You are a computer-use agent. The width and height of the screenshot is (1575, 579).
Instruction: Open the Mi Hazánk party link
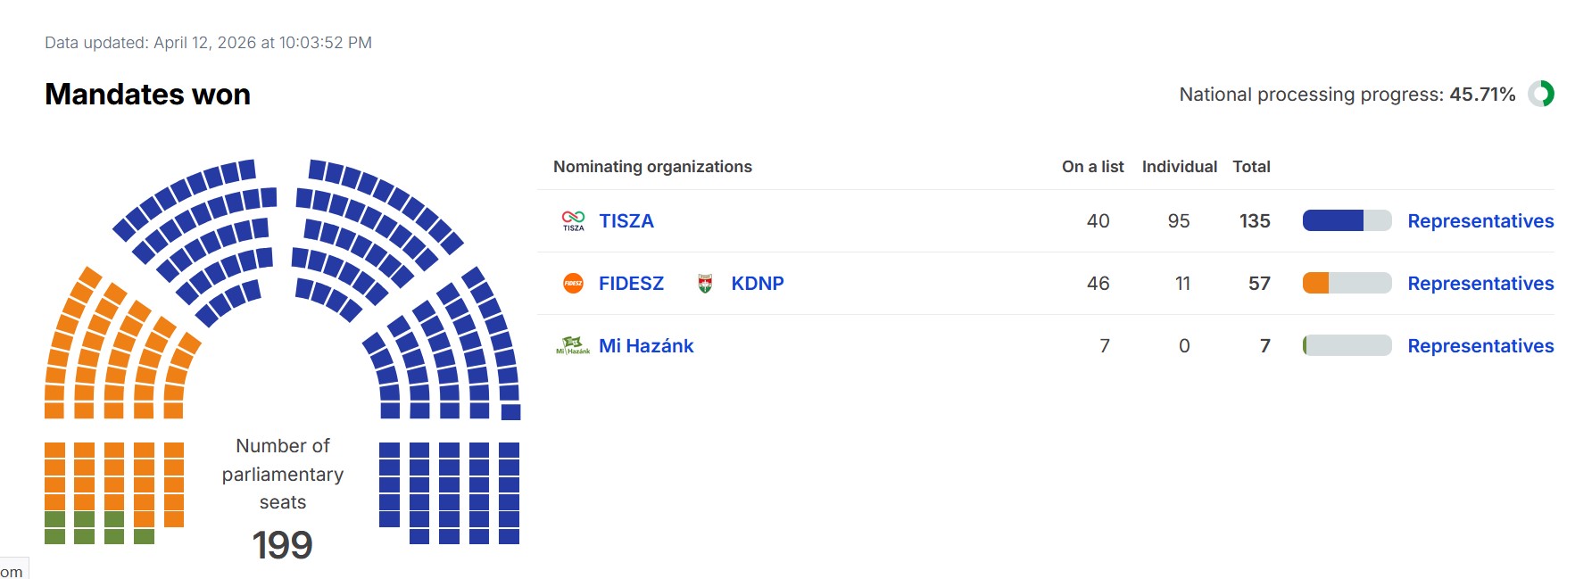pyautogui.click(x=646, y=346)
